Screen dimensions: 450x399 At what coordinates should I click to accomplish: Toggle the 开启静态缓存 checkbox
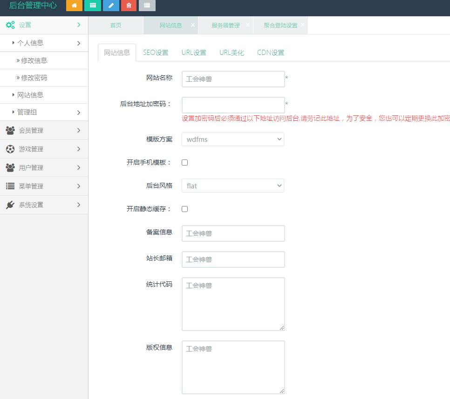[184, 209]
